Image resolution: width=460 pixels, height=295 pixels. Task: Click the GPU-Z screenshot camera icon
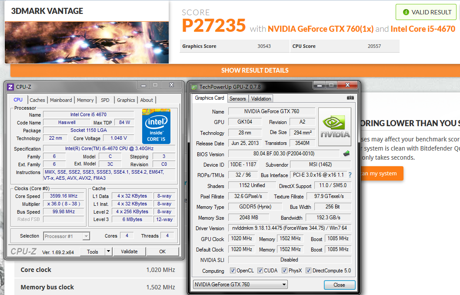pyautogui.click(x=350, y=98)
